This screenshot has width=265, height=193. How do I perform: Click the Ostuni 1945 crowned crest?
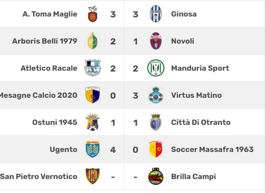[92, 122]
